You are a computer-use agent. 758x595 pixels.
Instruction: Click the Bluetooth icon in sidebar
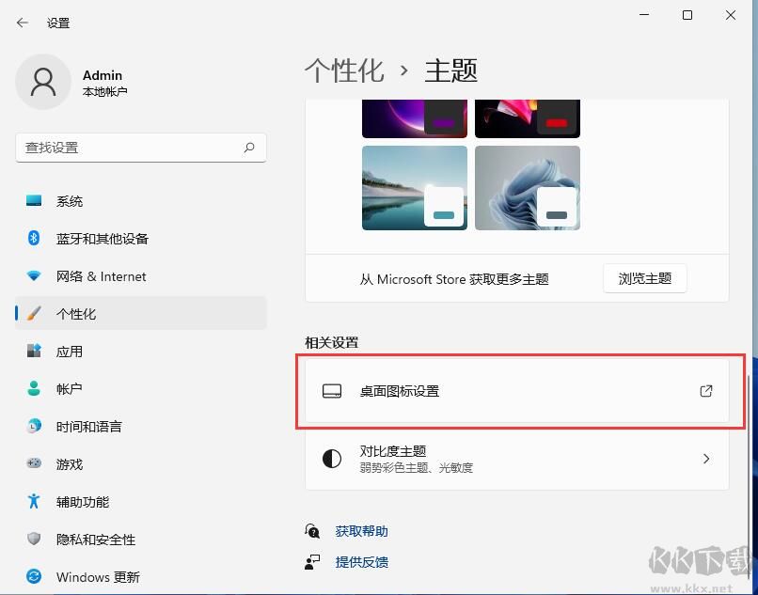(x=34, y=238)
